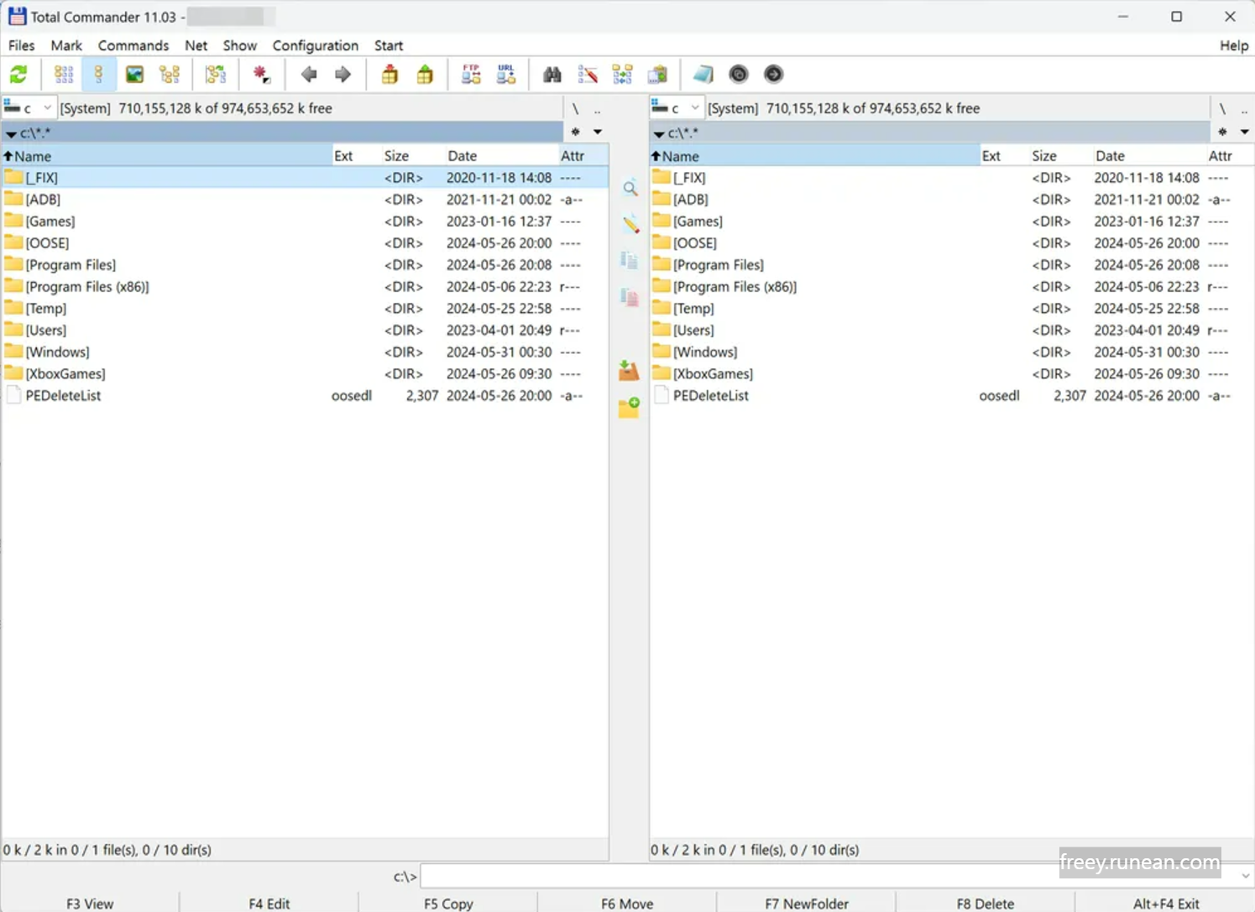This screenshot has width=1255, height=912.
Task: Open right panel directory history arrow
Action: click(1245, 132)
